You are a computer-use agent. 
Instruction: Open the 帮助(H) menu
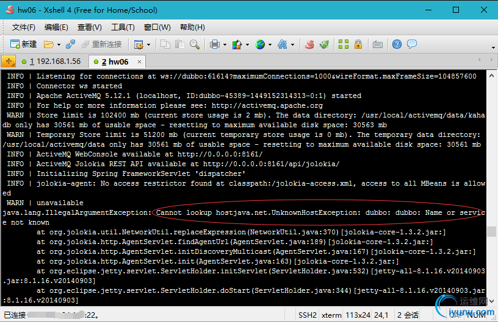192,27
